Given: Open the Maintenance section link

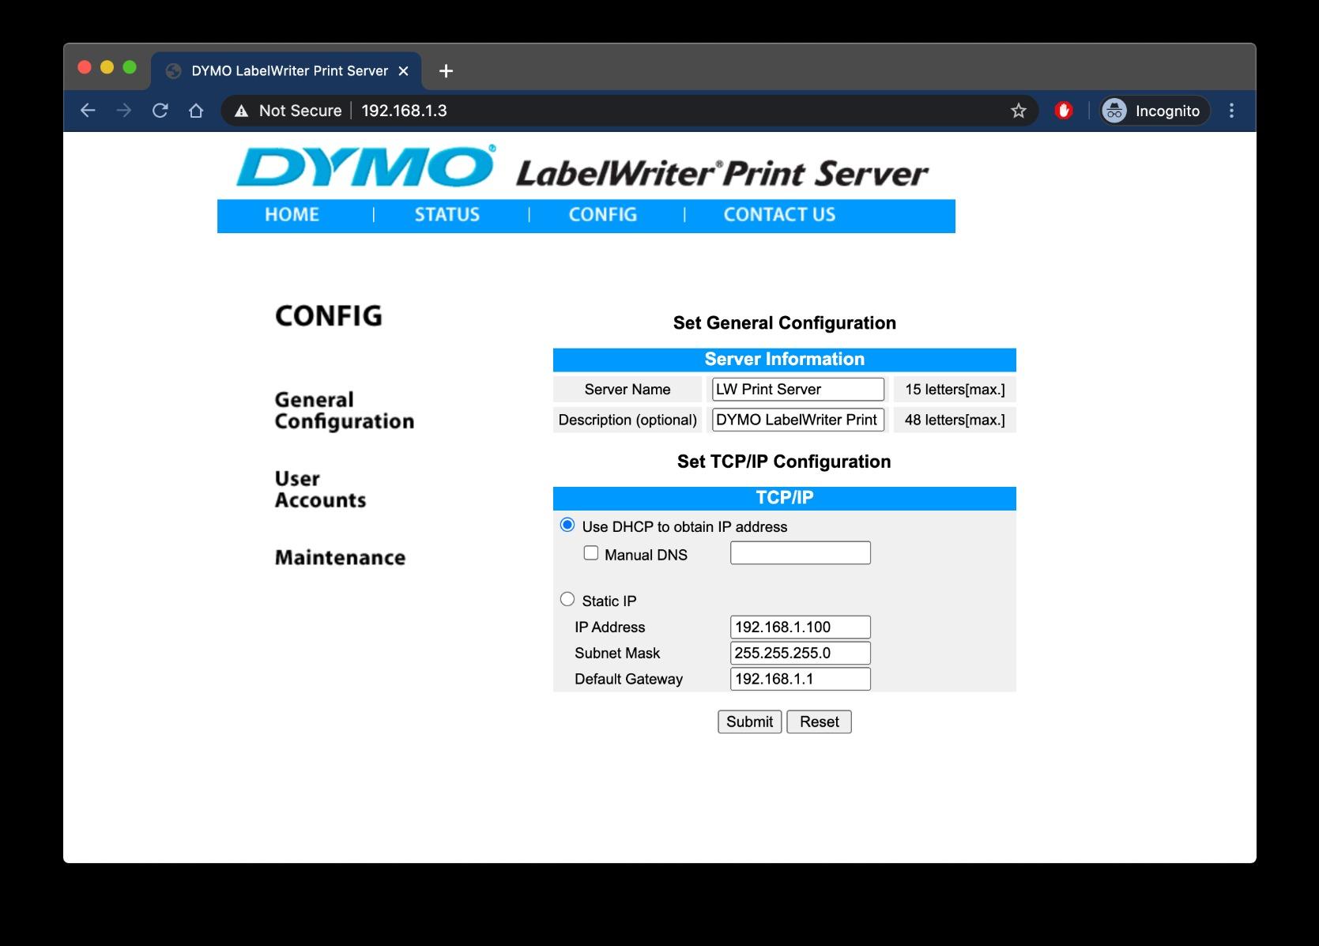Looking at the screenshot, I should (340, 558).
